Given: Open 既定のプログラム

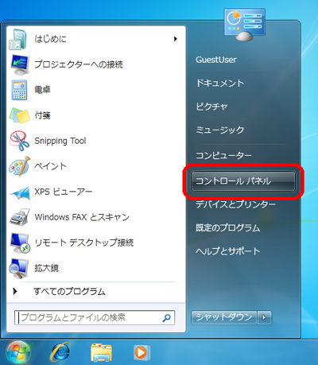Looking at the screenshot, I should [x=227, y=227].
